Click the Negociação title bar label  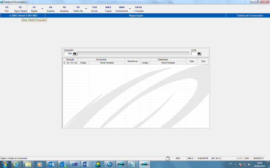pyautogui.click(x=136, y=16)
